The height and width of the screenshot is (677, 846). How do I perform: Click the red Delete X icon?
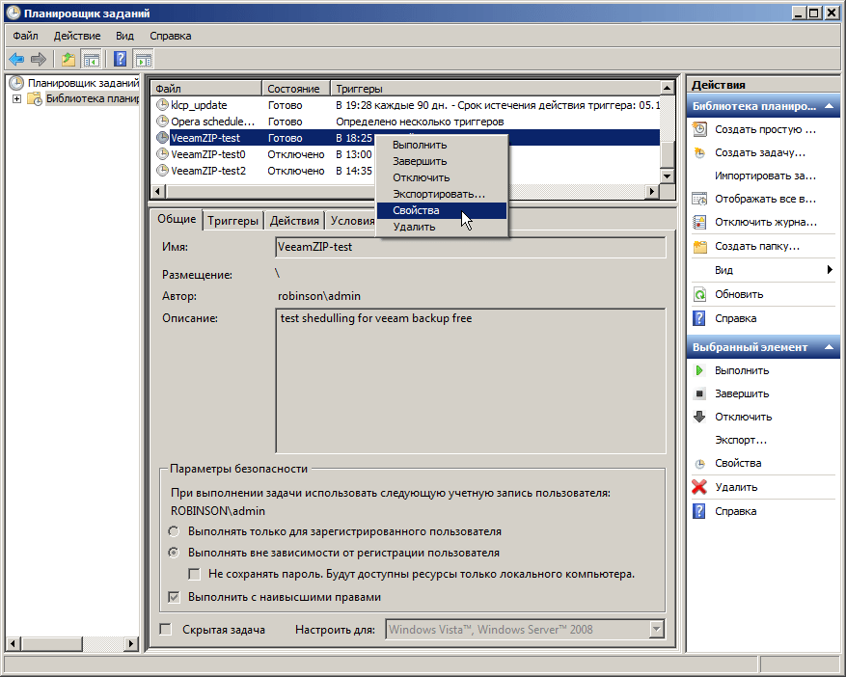pyautogui.click(x=699, y=487)
